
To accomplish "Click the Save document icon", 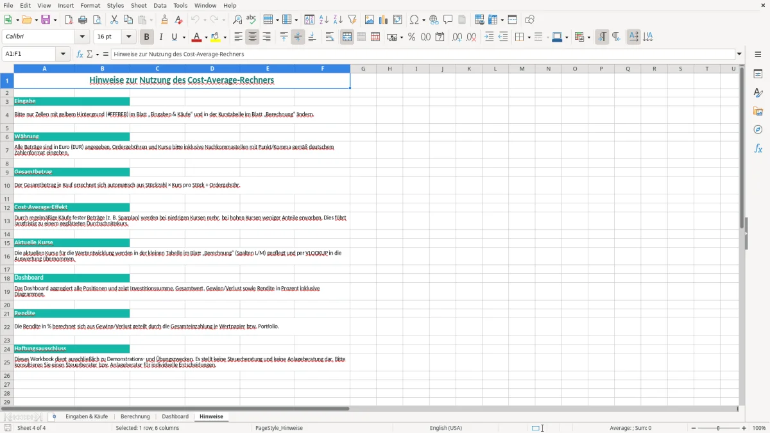I will [46, 20].
